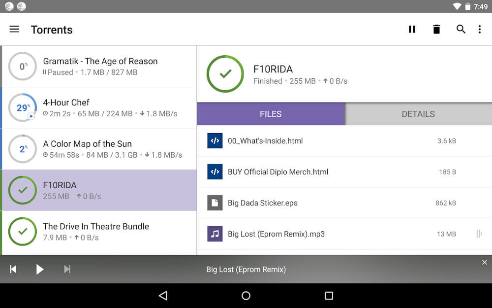Select the A Color Map of the Sun torrent
The image size is (492, 308).
pos(99,149)
